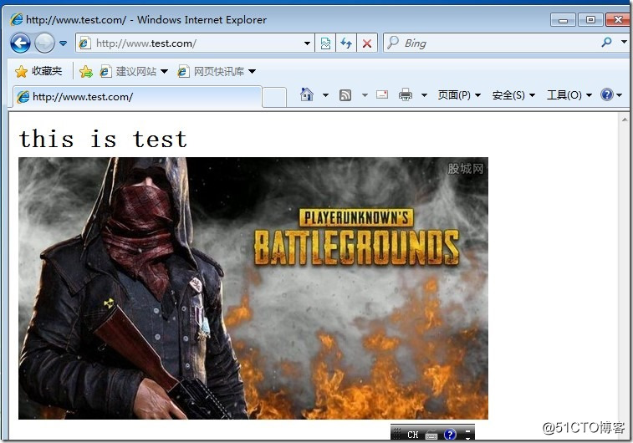
Task: Expand the 网页快讯库 dropdown arrow
Action: (x=252, y=71)
